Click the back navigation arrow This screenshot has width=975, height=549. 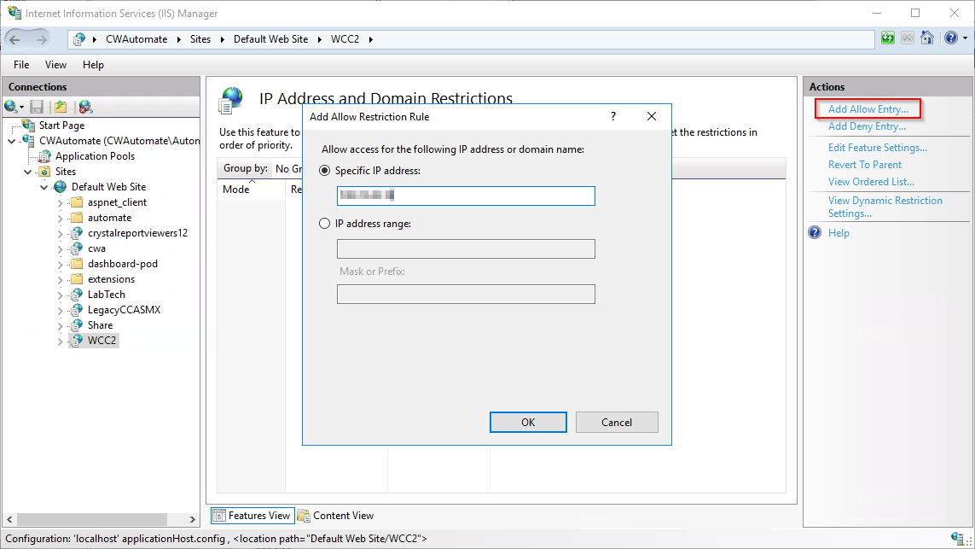click(15, 40)
